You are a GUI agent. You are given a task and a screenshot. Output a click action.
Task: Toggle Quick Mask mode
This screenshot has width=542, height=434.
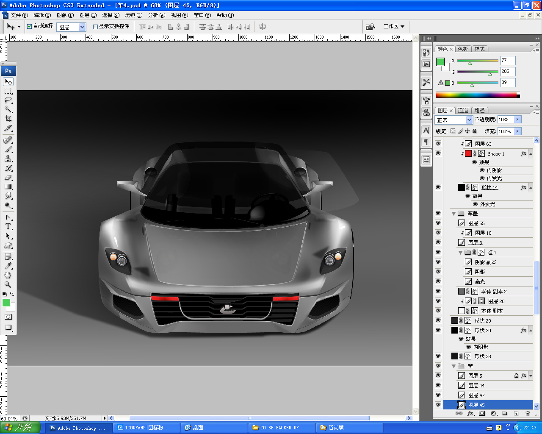(x=8, y=317)
